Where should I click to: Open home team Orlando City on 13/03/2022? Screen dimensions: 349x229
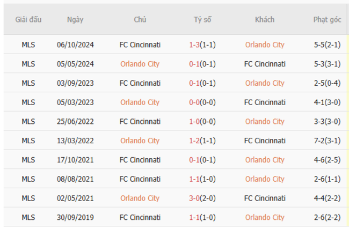(140, 141)
